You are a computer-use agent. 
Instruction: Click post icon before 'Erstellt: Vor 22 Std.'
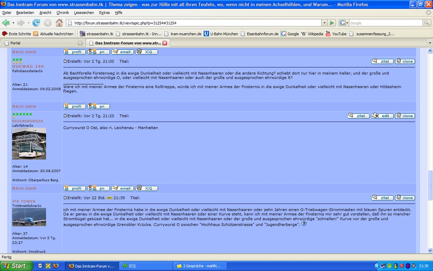[65, 198]
